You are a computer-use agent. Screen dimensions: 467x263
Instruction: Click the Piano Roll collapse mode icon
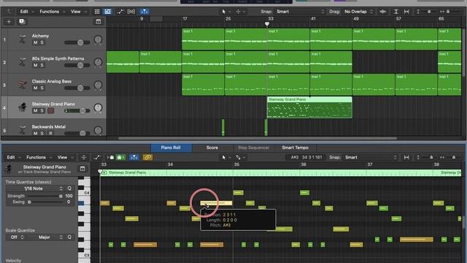click(84, 157)
